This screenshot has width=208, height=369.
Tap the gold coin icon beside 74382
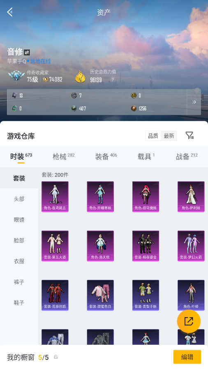pyautogui.click(x=45, y=79)
